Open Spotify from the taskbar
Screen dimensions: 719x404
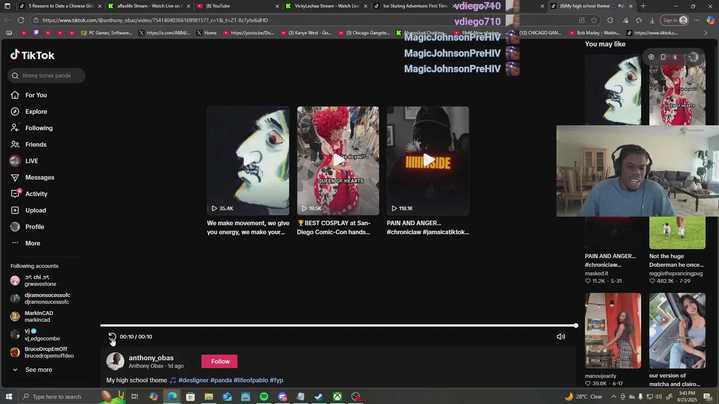point(264,397)
